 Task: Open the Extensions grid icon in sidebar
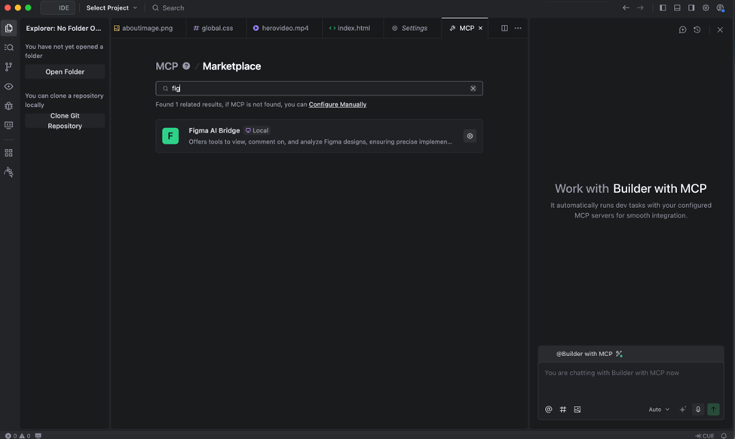[9, 153]
